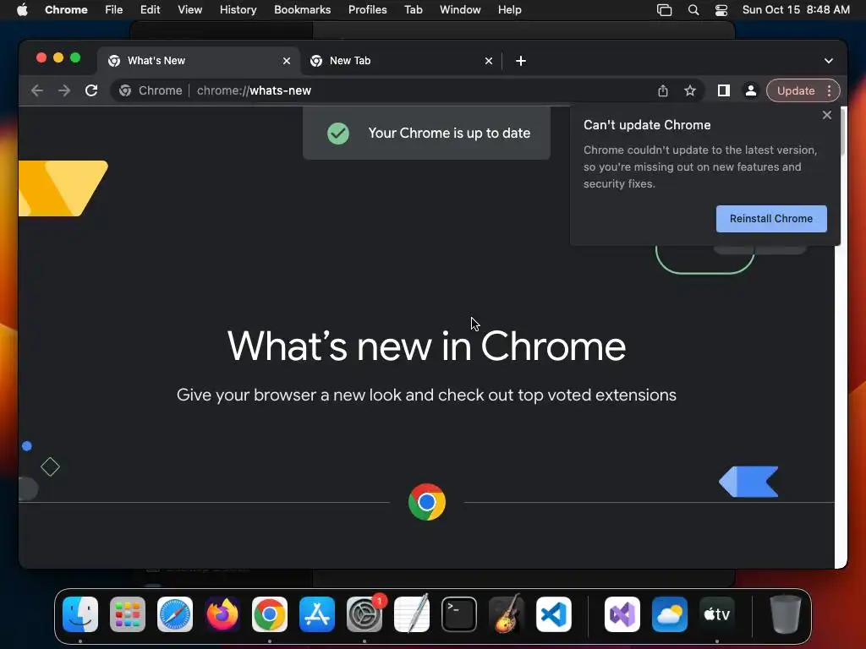Close the What's New tab
The image size is (866, 649).
click(x=287, y=61)
